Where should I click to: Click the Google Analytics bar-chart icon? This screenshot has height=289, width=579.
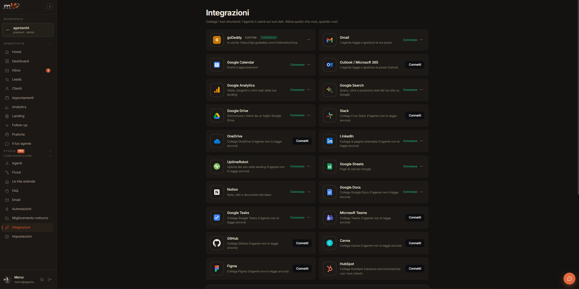217,90
